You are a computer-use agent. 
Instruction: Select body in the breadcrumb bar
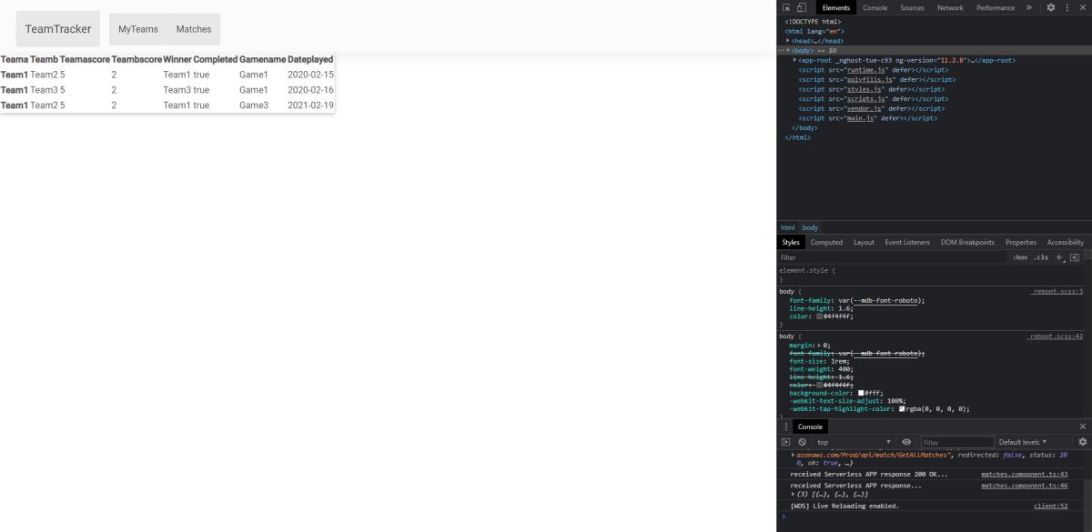tap(810, 227)
